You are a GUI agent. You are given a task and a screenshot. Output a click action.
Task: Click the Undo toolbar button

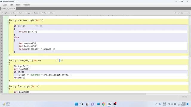[x=13, y=13]
